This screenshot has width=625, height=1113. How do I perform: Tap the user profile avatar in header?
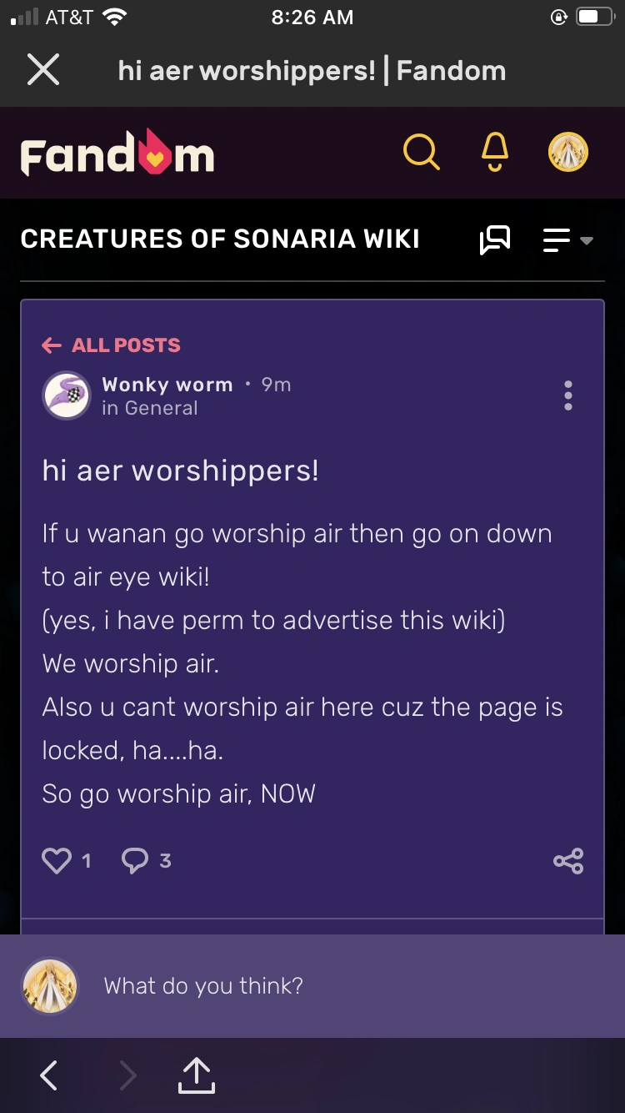pos(567,153)
